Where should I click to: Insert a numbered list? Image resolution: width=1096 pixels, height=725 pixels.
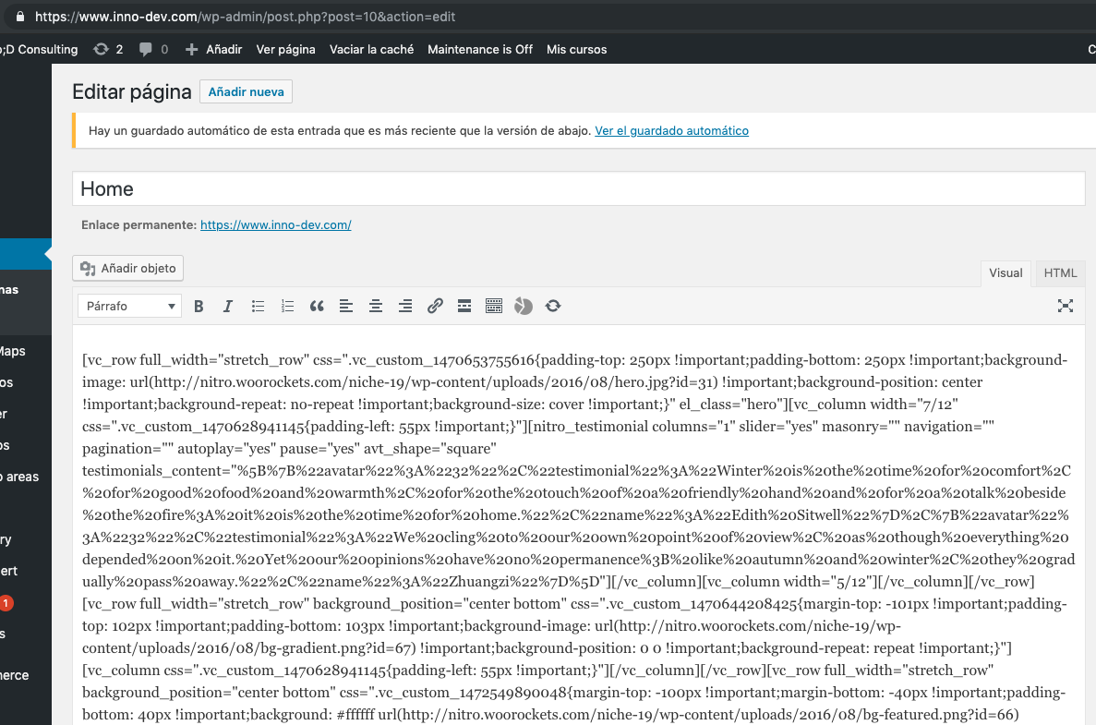[x=287, y=307]
